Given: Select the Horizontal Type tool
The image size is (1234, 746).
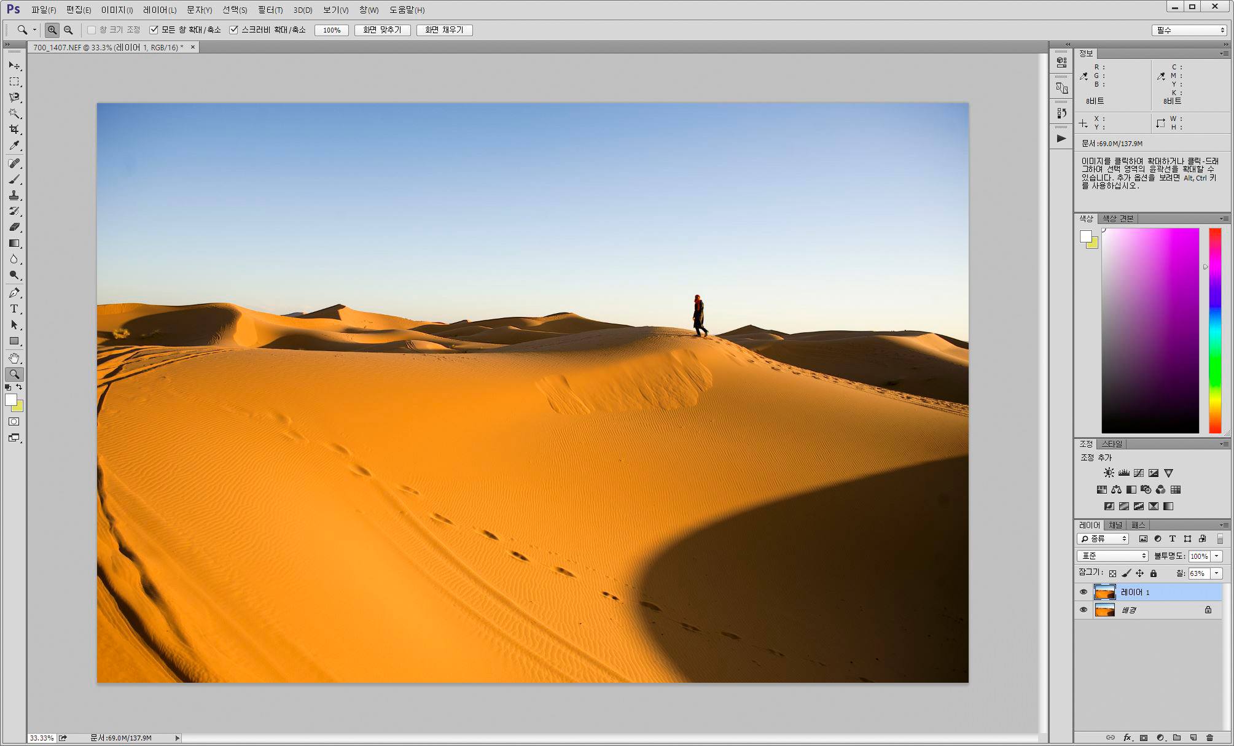Looking at the screenshot, I should tap(14, 309).
